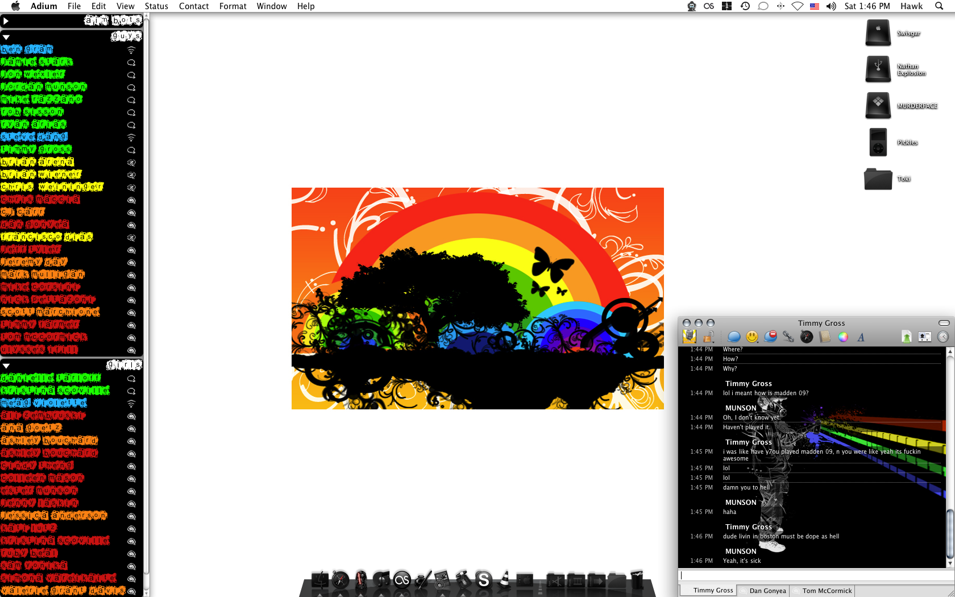Open the Window menu

[272, 6]
